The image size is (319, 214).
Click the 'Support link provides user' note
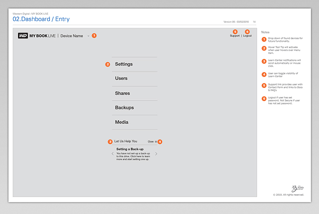click(285, 87)
